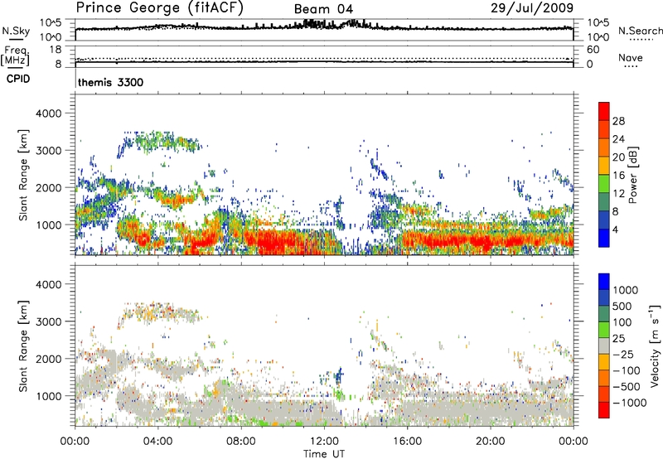Click the '18' frequency axis tick
Viewport: 663px width, 459px height.
coord(56,50)
